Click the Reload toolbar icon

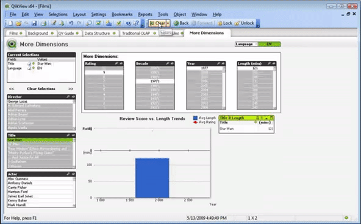click(x=62, y=23)
